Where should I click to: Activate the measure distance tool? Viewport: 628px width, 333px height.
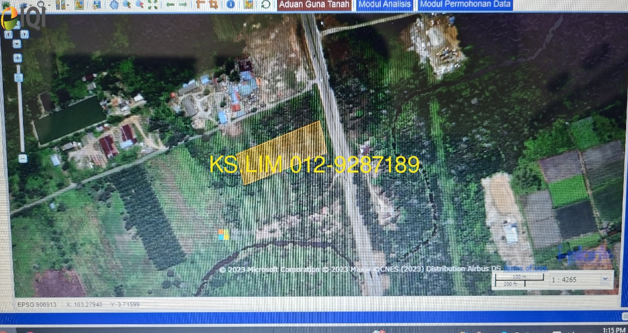pyautogui.click(x=200, y=5)
